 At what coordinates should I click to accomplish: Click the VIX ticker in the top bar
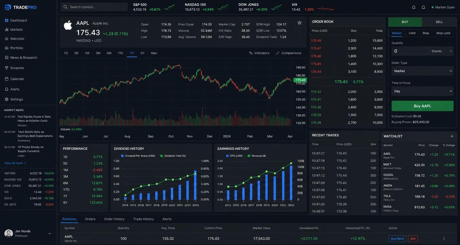point(313,7)
